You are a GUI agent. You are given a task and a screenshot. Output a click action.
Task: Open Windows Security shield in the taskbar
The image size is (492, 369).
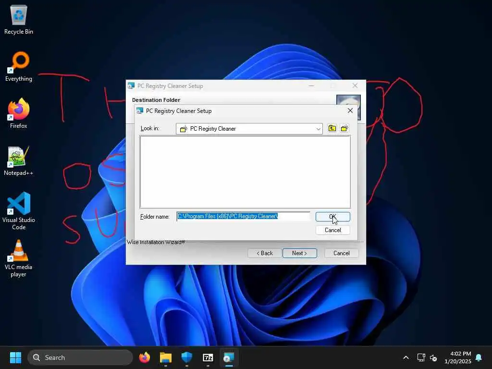(x=187, y=357)
